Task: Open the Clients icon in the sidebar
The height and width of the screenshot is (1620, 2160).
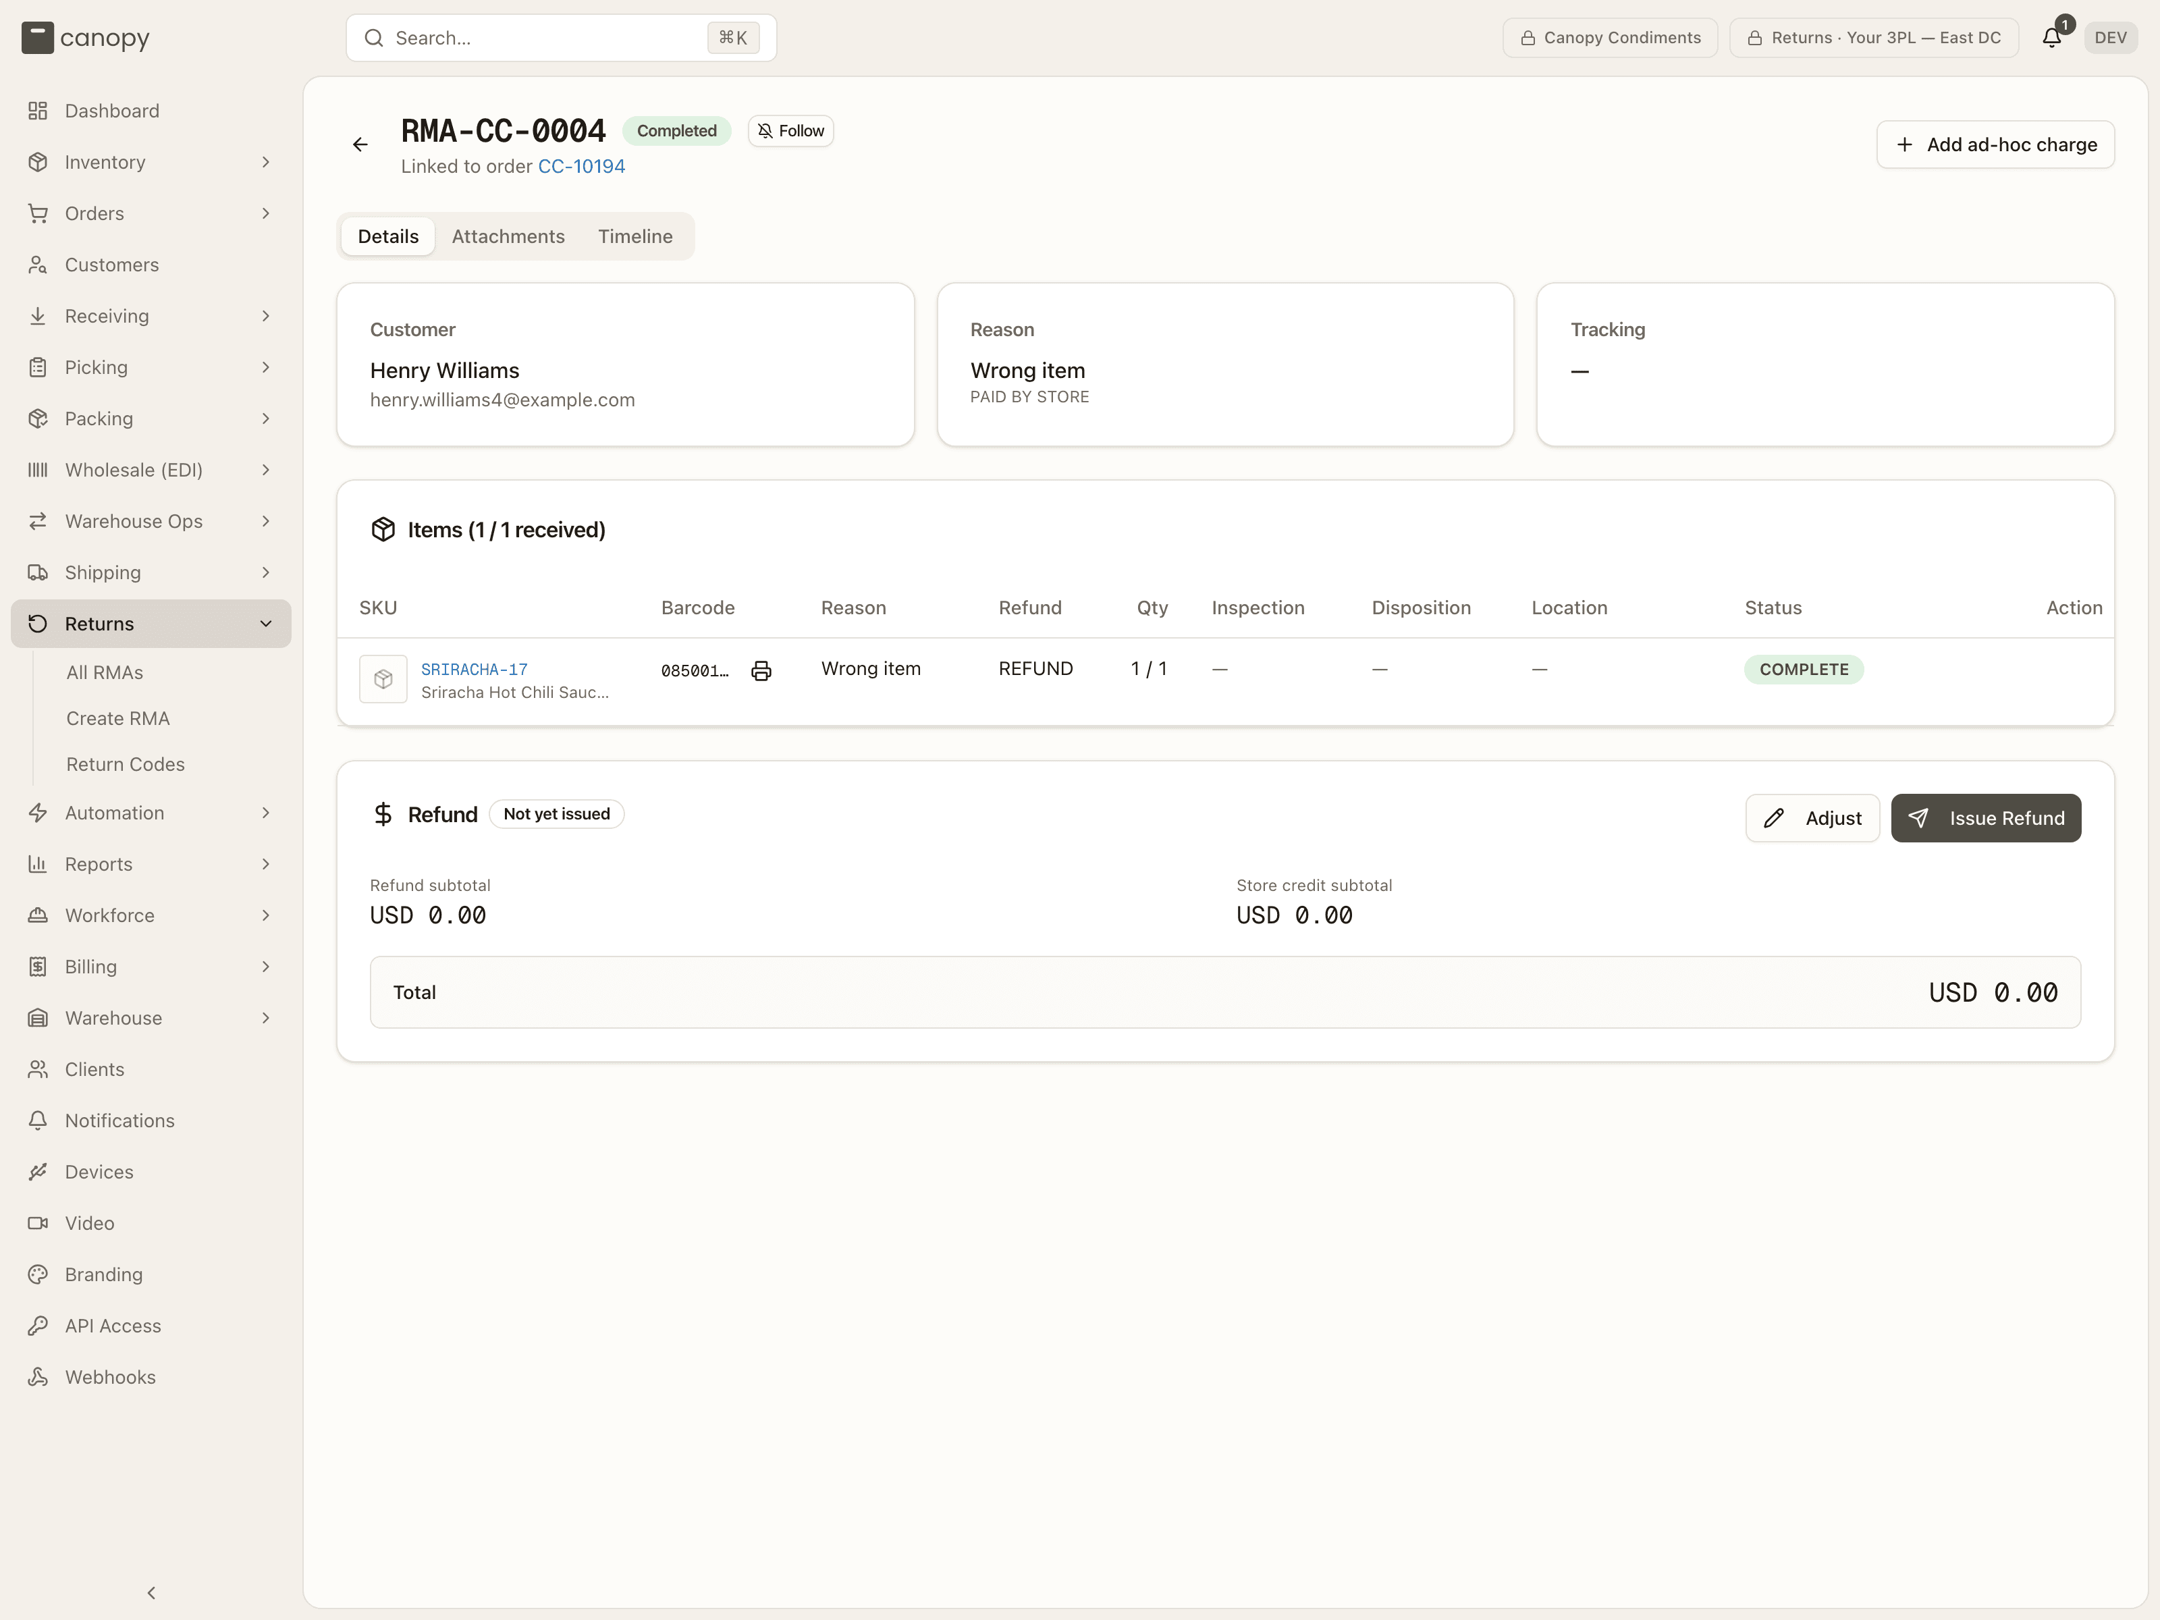Action: [38, 1069]
